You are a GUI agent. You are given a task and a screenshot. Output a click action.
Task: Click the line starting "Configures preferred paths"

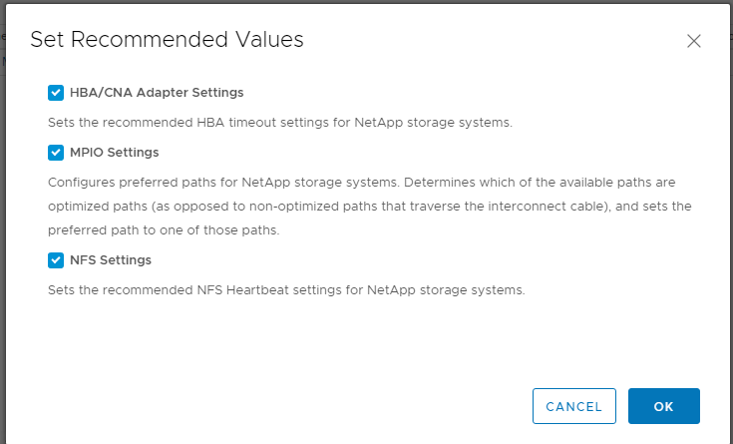tap(369, 183)
